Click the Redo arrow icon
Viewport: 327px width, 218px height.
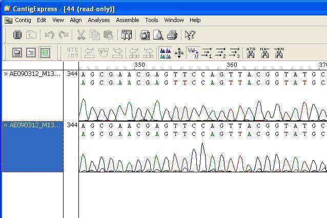[x=64, y=35]
